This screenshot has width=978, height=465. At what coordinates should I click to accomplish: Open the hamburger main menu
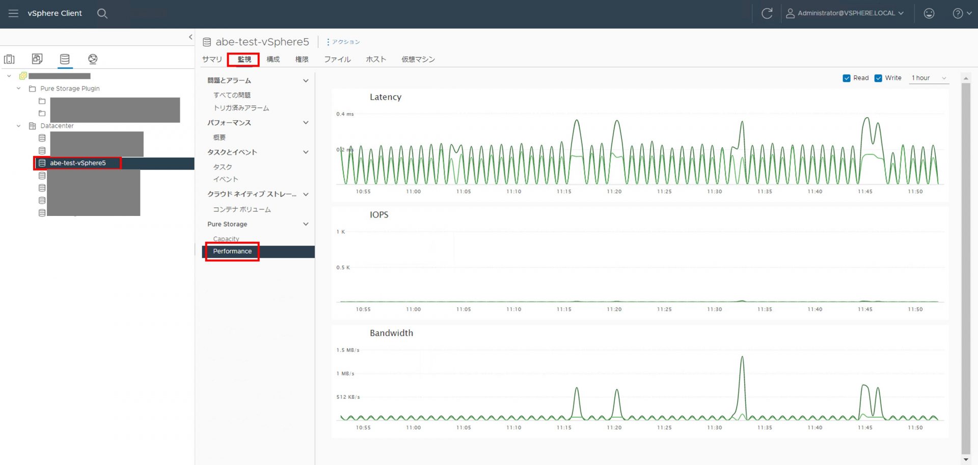click(13, 13)
